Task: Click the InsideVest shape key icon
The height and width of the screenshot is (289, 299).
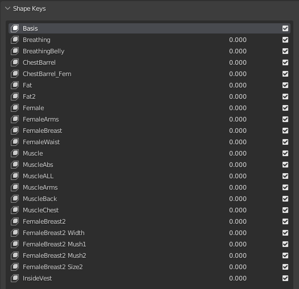Action: [x=15, y=278]
